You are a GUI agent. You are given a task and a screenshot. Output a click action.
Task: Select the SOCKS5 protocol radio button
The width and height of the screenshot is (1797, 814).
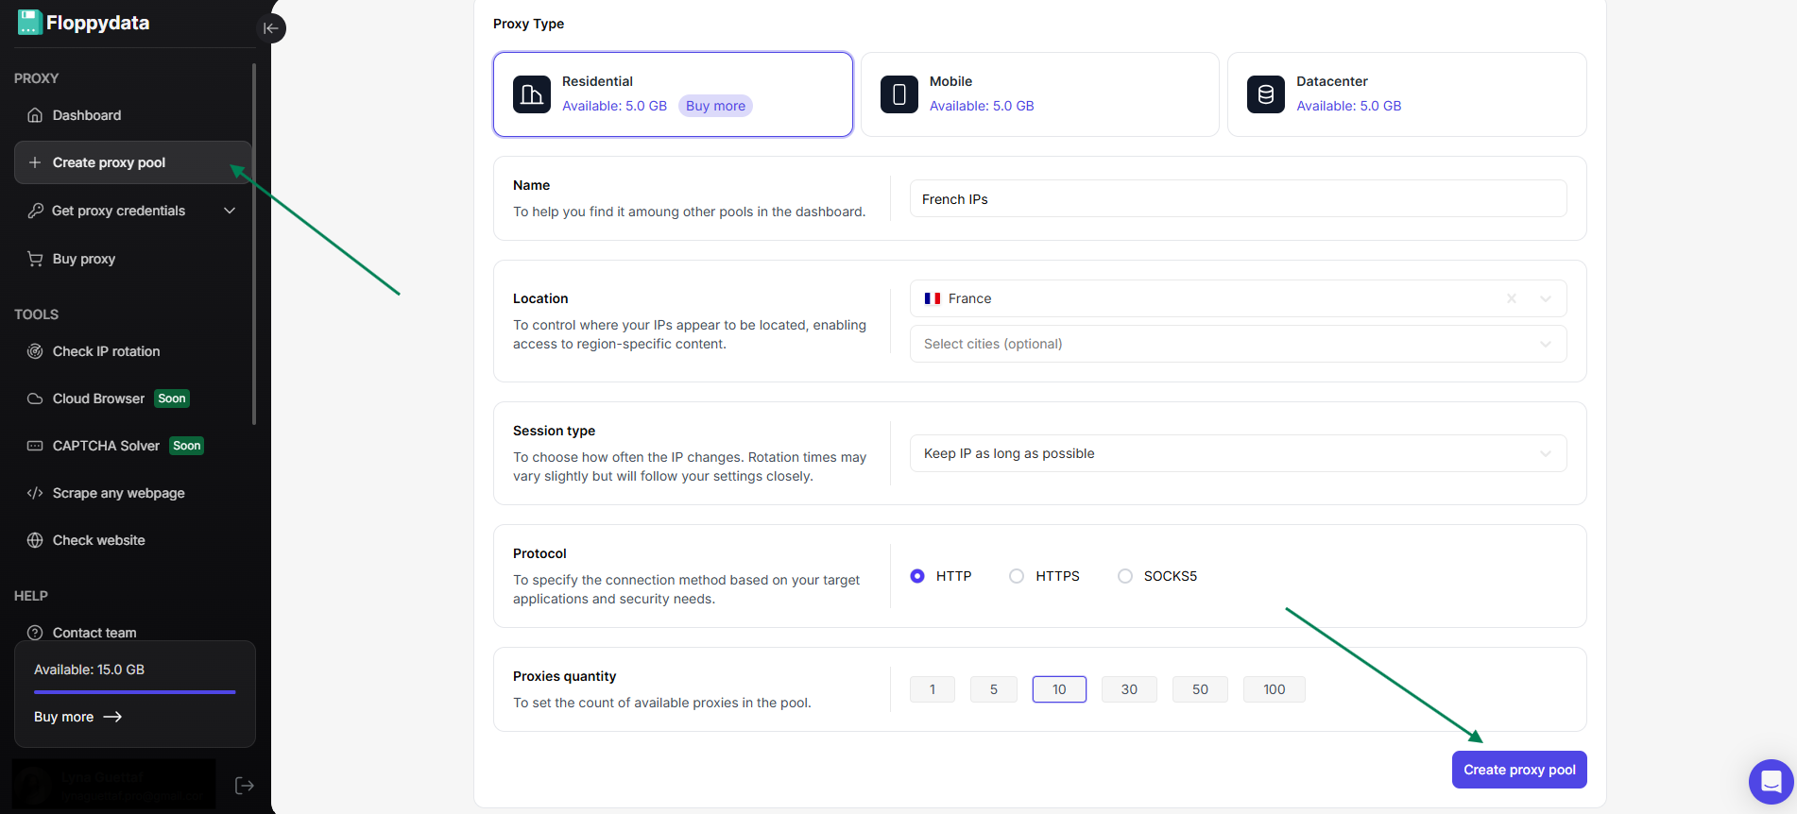tap(1125, 576)
